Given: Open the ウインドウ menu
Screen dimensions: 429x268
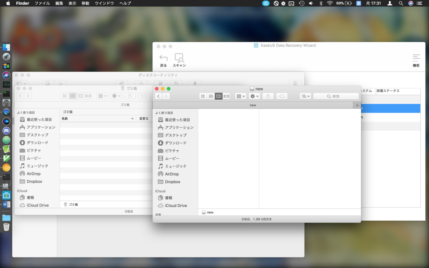Looking at the screenshot, I should coord(104,3).
